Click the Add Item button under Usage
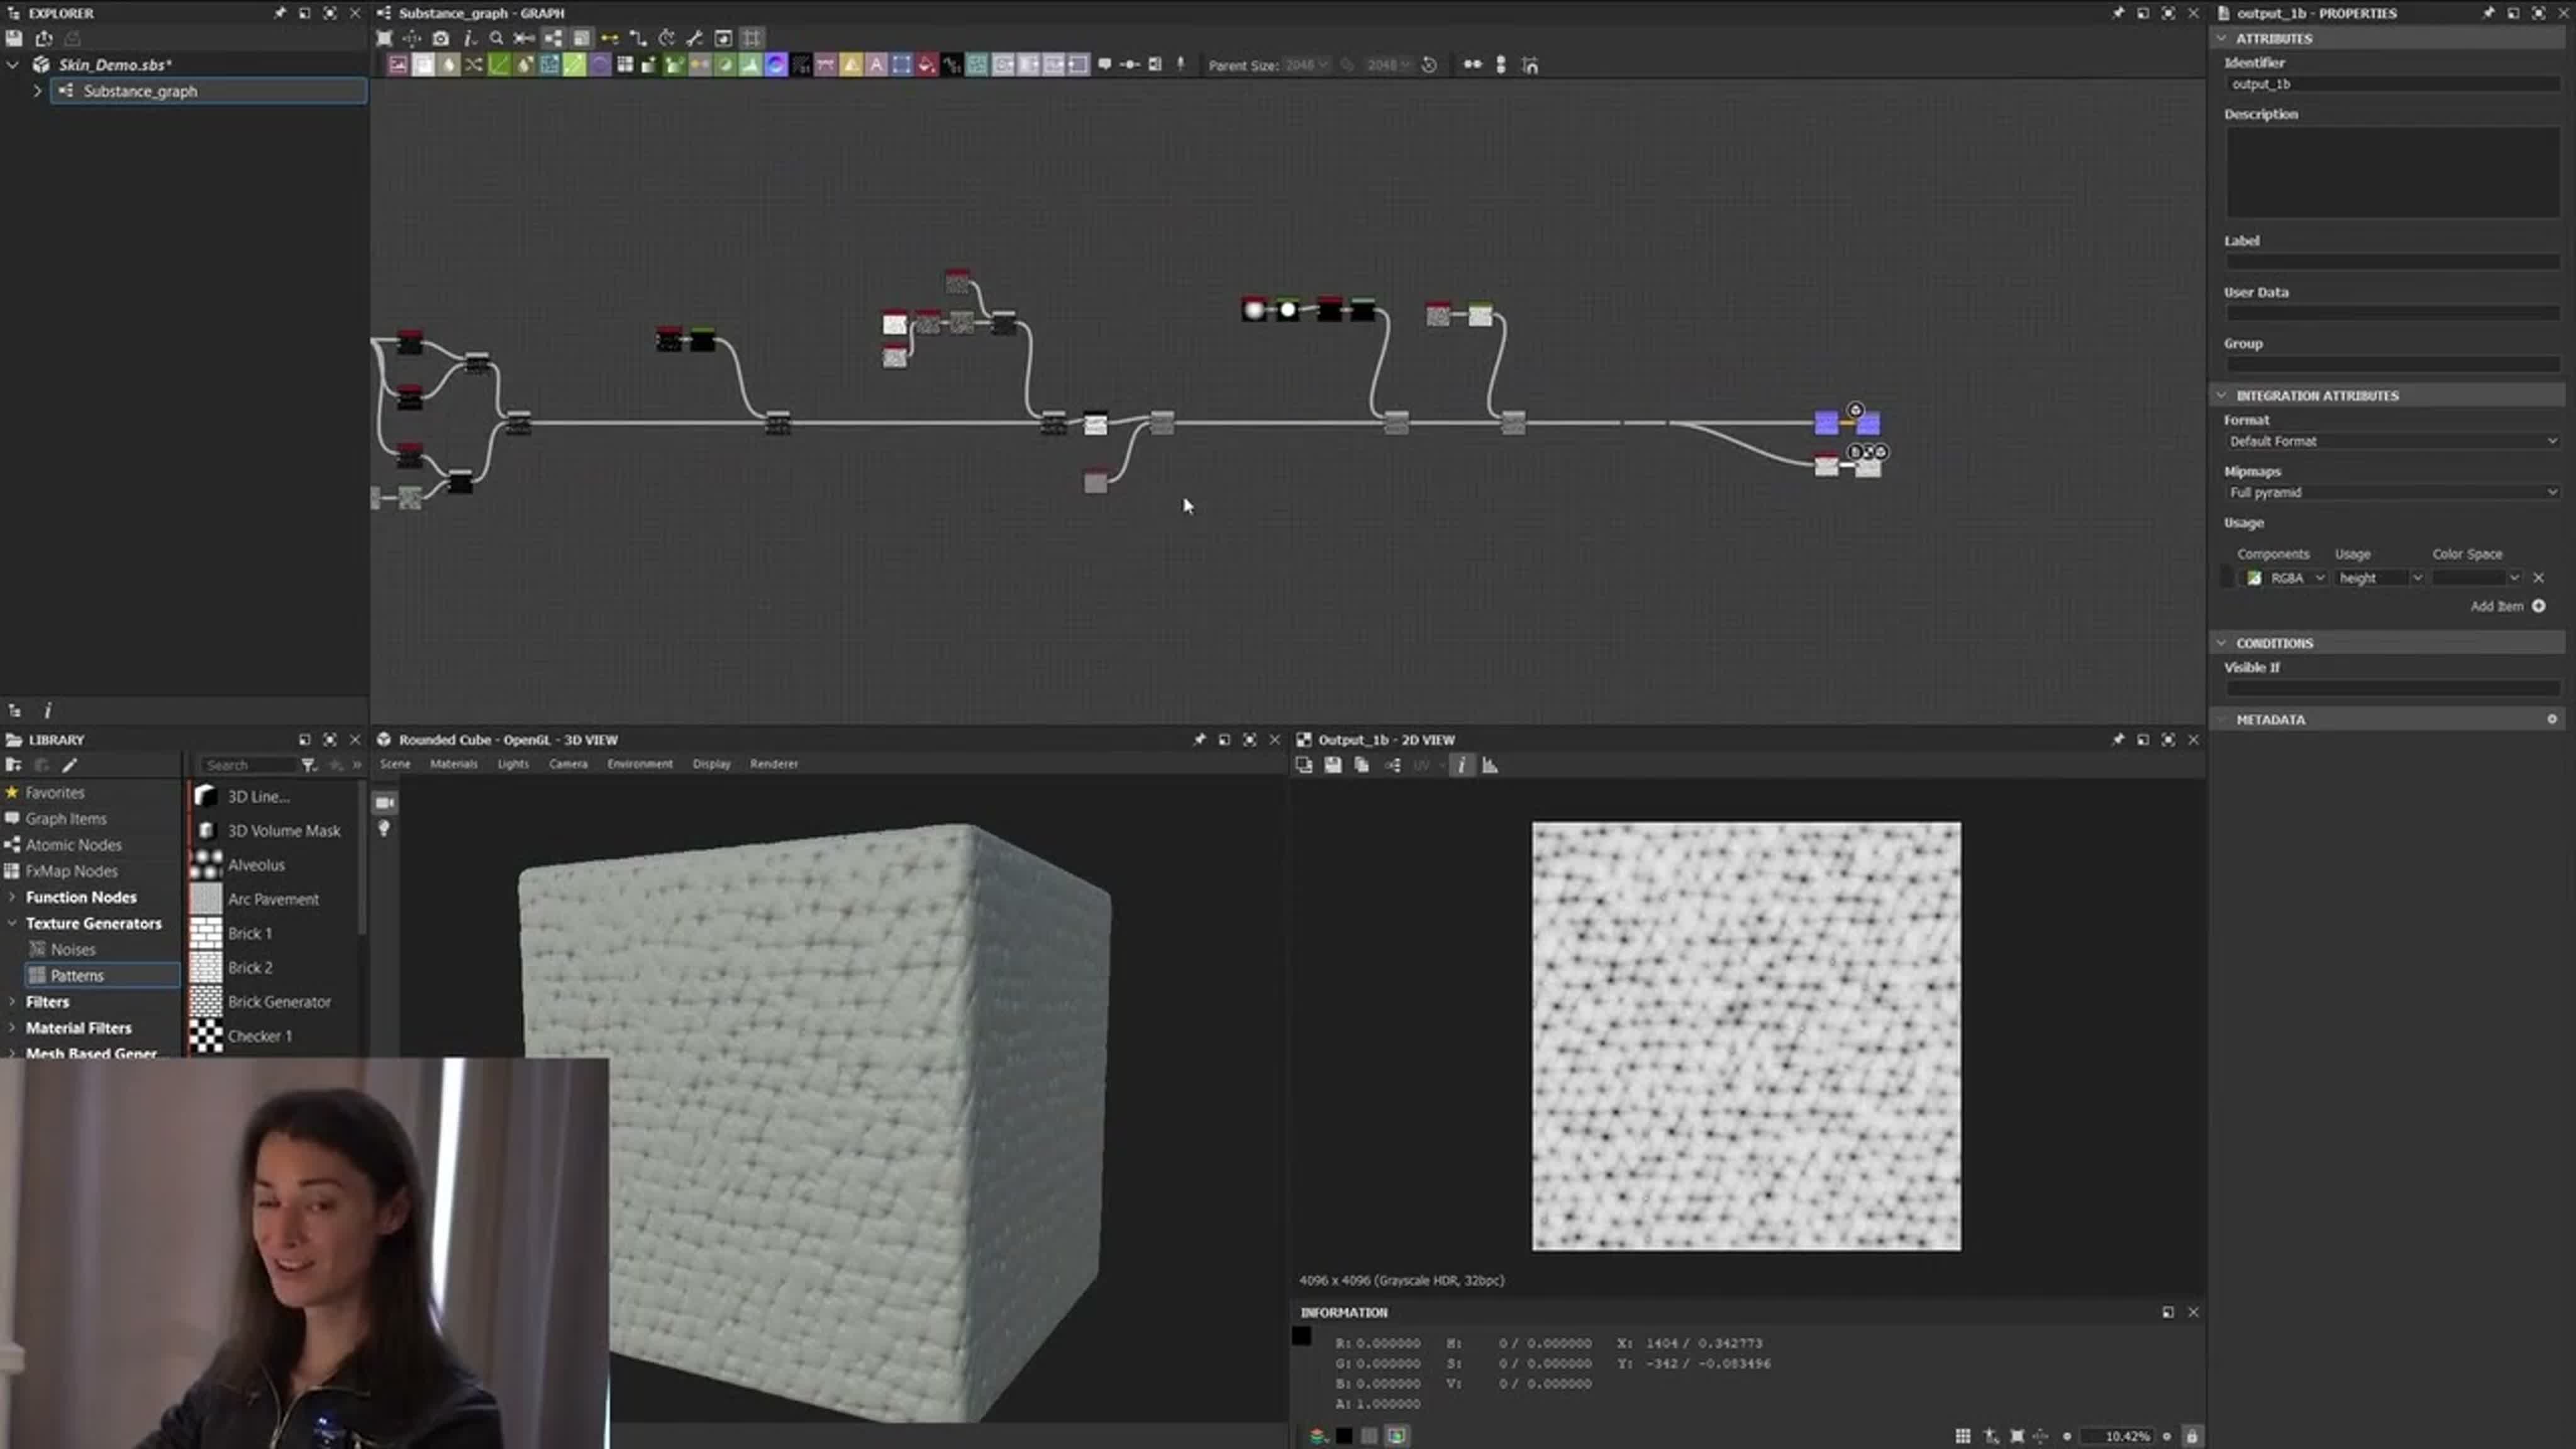Viewport: 2576px width, 1449px height. 2508,606
